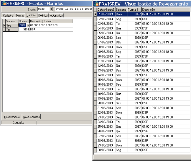191x161 pixels.
Task: Go to the Definida tab
Action: (43, 15)
